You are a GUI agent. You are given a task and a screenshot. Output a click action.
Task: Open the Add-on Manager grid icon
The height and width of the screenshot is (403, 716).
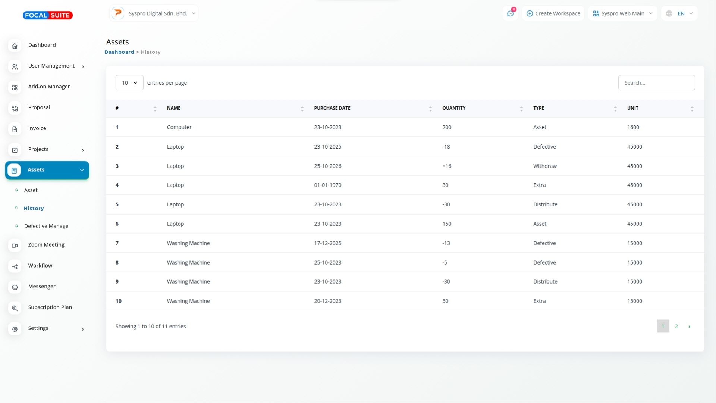(x=15, y=88)
